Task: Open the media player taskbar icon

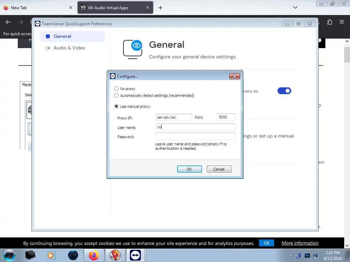Action: tap(51, 255)
